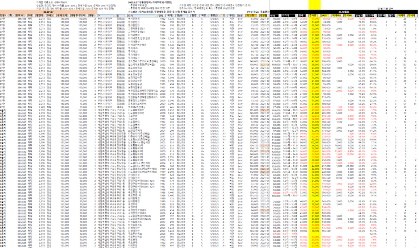Image resolution: width=419 pixels, height=248 pixels.
Task: Select the '가격대' column header cell
Action: 290,16
